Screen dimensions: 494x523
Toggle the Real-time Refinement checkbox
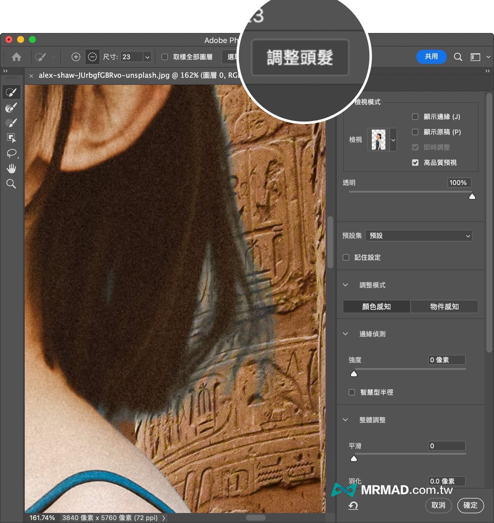[x=415, y=147]
